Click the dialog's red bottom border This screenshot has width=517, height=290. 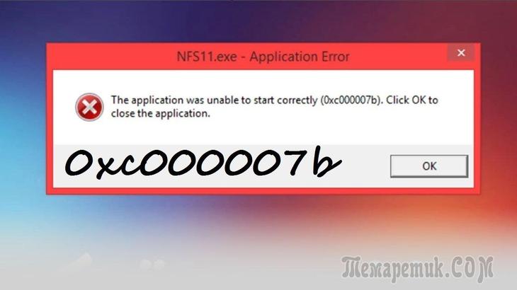(x=263, y=191)
